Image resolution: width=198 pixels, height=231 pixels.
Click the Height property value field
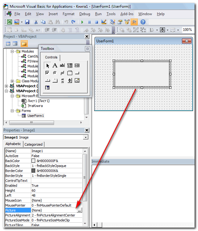[56, 190]
